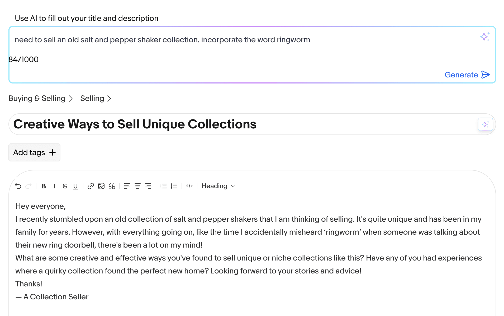
Task: Create a numbered list
Action: (174, 186)
